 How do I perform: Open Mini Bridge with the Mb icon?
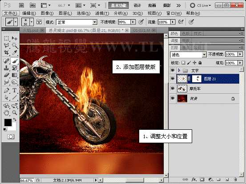(x=32, y=5)
